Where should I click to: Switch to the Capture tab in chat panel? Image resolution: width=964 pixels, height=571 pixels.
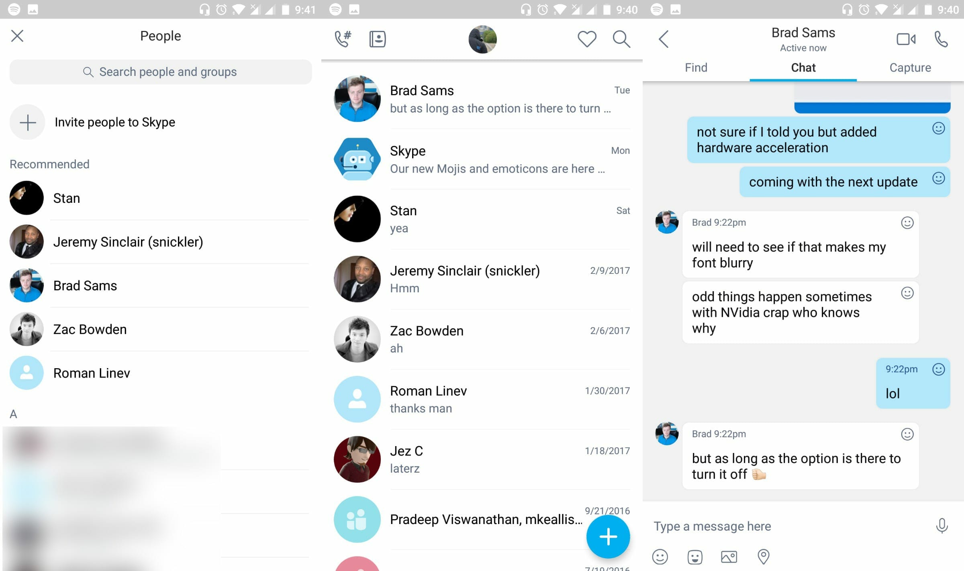click(910, 67)
